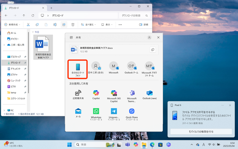Viewport: 238px width, 149px height.
Task: Click the taskbar 検索 box
Action: [94, 145]
